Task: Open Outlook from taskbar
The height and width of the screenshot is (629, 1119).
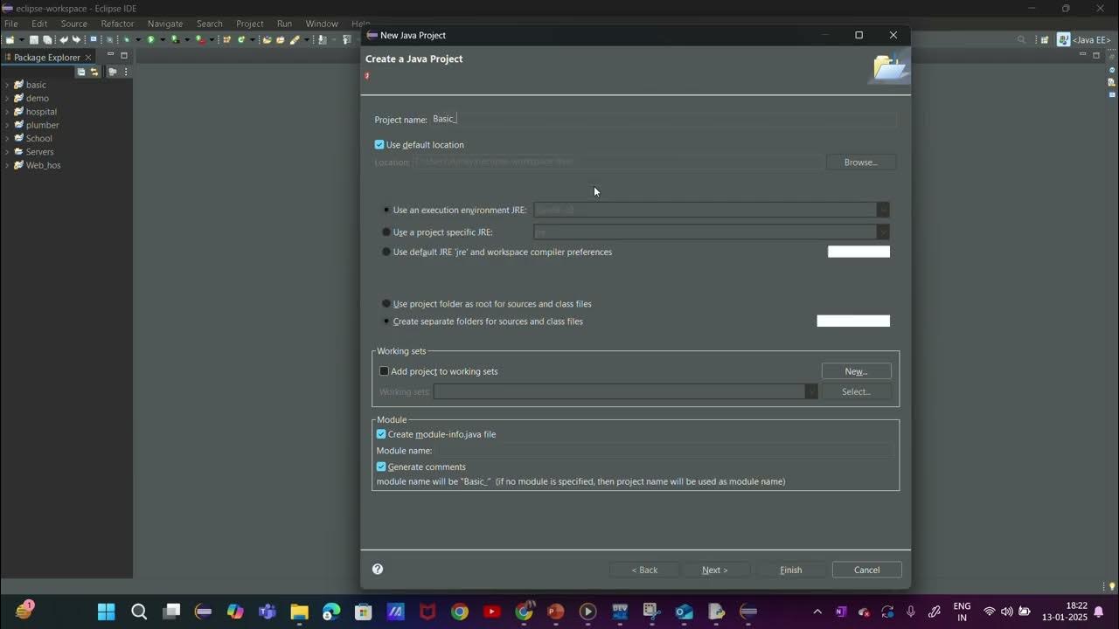Action: (684, 612)
